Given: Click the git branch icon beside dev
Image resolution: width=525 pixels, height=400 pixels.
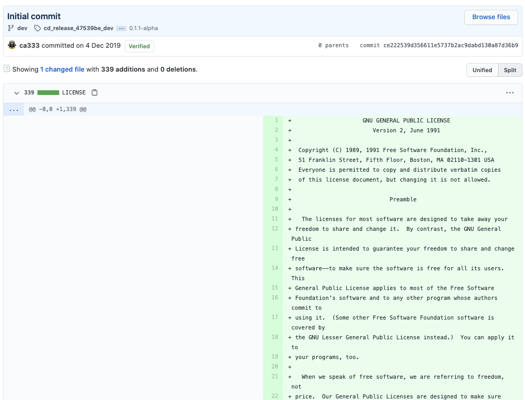Looking at the screenshot, I should click(x=11, y=28).
